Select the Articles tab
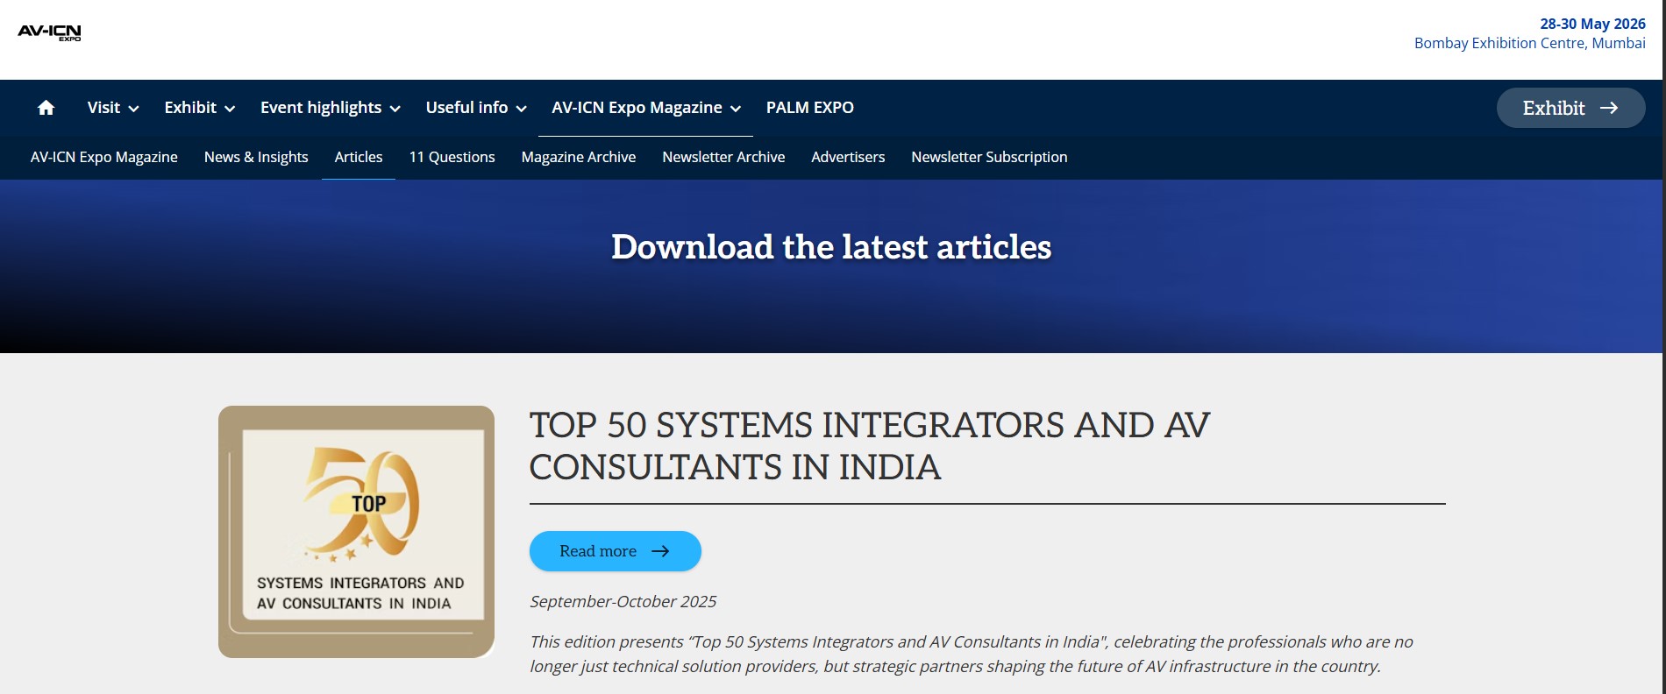Image resolution: width=1666 pixels, height=694 pixels. 359,157
